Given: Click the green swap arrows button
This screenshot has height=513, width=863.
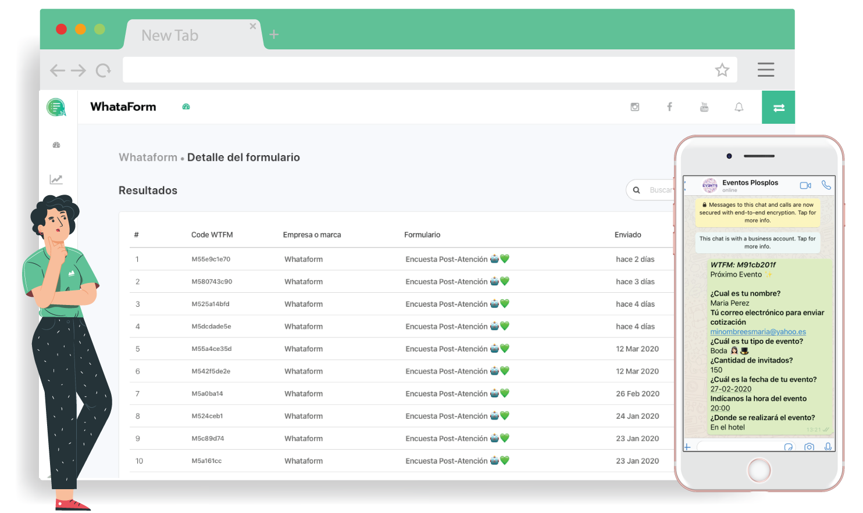Looking at the screenshot, I should [x=779, y=107].
